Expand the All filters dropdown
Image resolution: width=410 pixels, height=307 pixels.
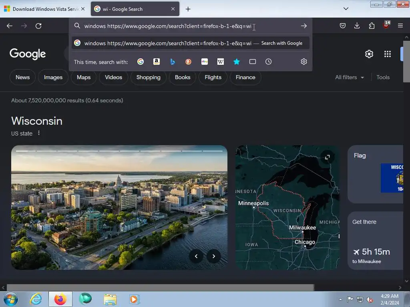350,77
